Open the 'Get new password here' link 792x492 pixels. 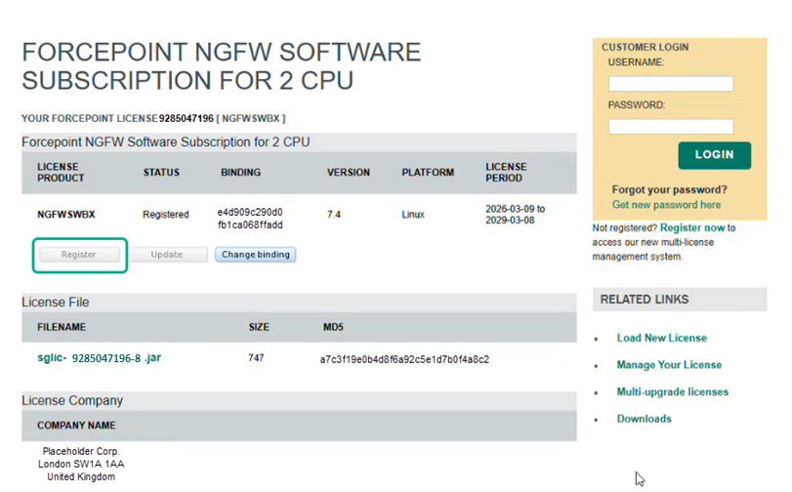click(666, 205)
